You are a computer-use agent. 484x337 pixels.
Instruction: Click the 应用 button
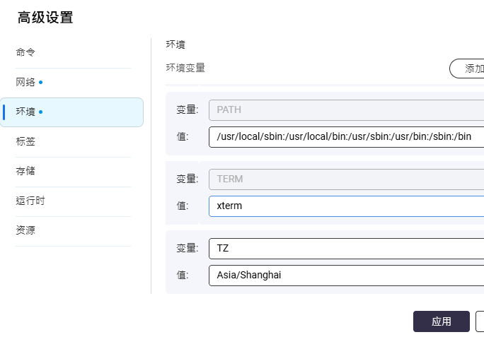pyautogui.click(x=442, y=321)
